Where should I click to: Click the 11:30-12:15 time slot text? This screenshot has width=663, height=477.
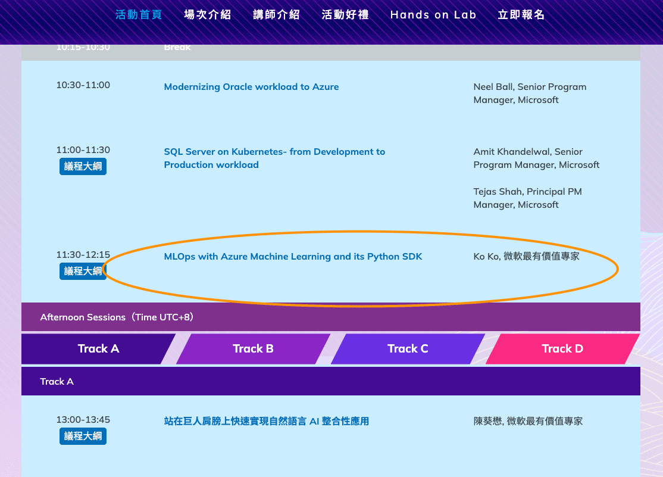[x=83, y=255]
